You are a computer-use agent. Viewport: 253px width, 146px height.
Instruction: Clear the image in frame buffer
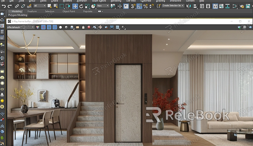click(89, 27)
